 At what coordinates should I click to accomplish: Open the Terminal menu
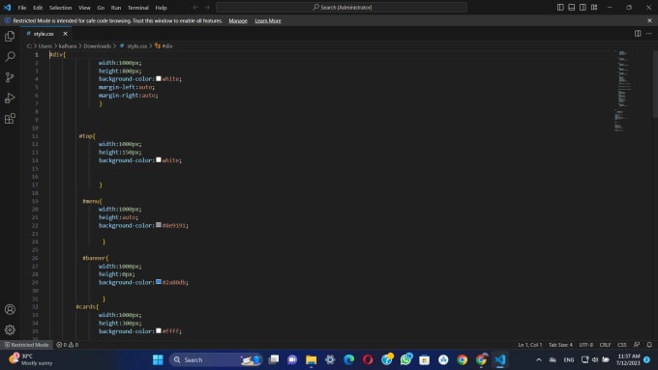pos(138,8)
